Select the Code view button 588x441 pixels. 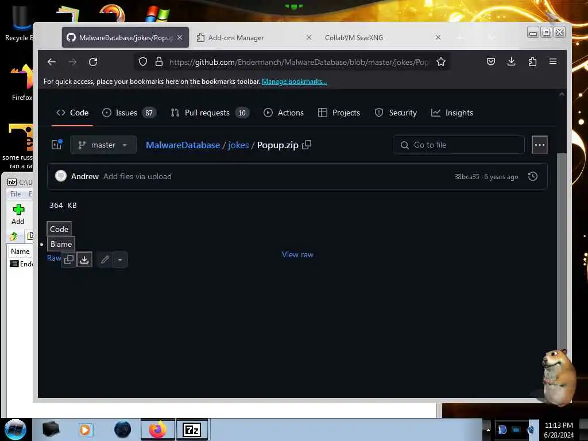point(59,229)
